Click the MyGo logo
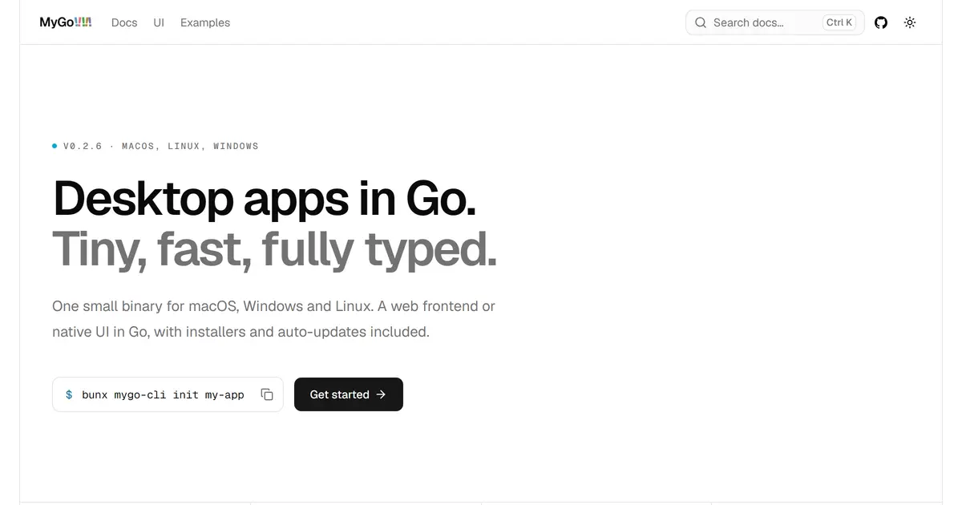 [66, 22]
